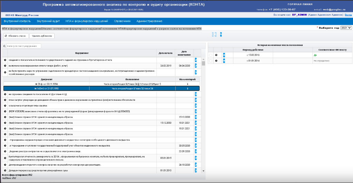
Task: Open 'НПА и формулировки нарушений' menu
Action: 87,21
